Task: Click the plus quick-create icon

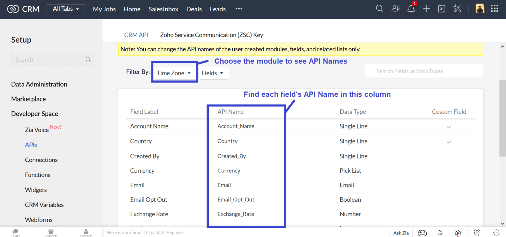Action: pyautogui.click(x=427, y=9)
